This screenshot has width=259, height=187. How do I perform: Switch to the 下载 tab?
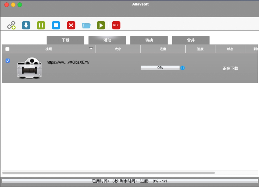[x=65, y=40]
